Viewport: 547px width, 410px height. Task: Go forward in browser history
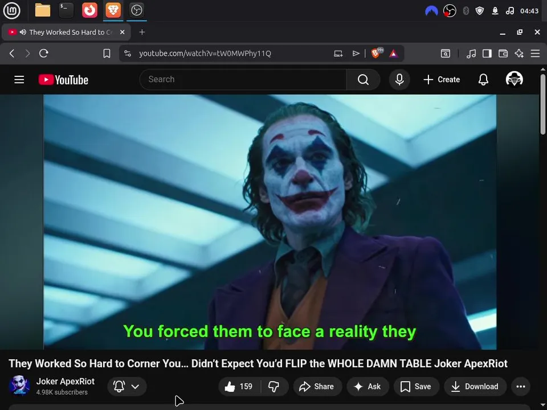(27, 54)
